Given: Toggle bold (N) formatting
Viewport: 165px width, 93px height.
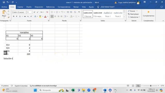Looking at the screenshot, I should pyautogui.click(x=14, y=17).
